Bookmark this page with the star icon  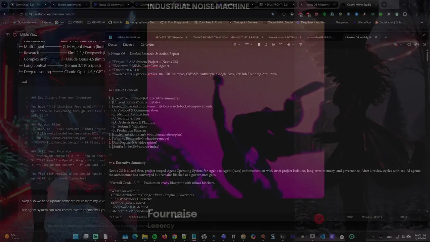point(273,14)
